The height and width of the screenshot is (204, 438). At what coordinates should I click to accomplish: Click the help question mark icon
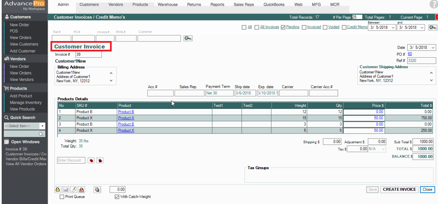tap(433, 4)
